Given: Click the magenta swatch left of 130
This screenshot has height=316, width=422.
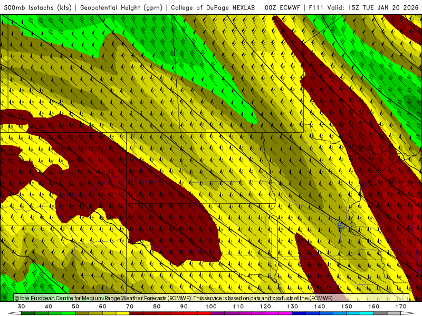Looking at the screenshot, I should pyautogui.click(x=285, y=313).
